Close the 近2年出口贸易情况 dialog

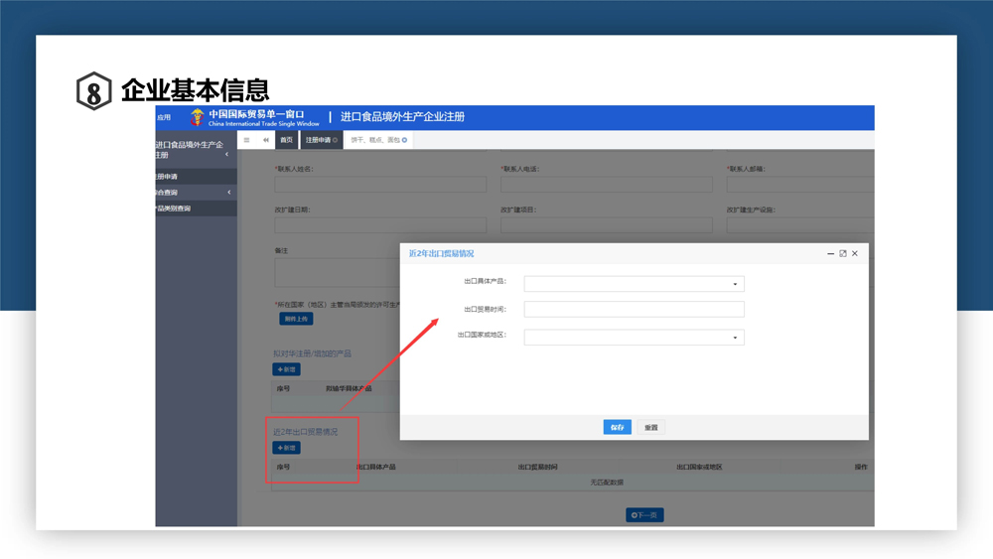coord(855,254)
